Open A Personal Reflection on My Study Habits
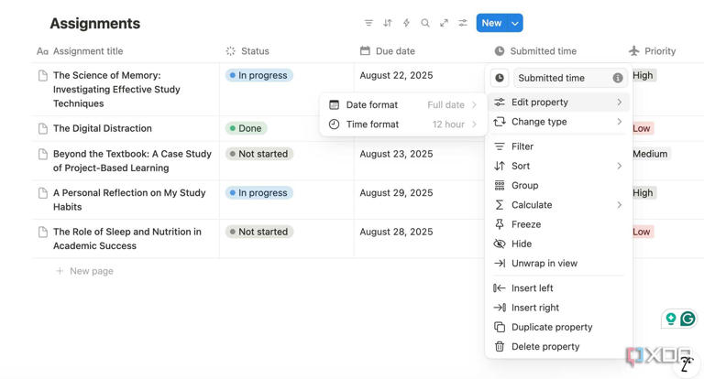The width and height of the screenshot is (704, 379). [129, 200]
